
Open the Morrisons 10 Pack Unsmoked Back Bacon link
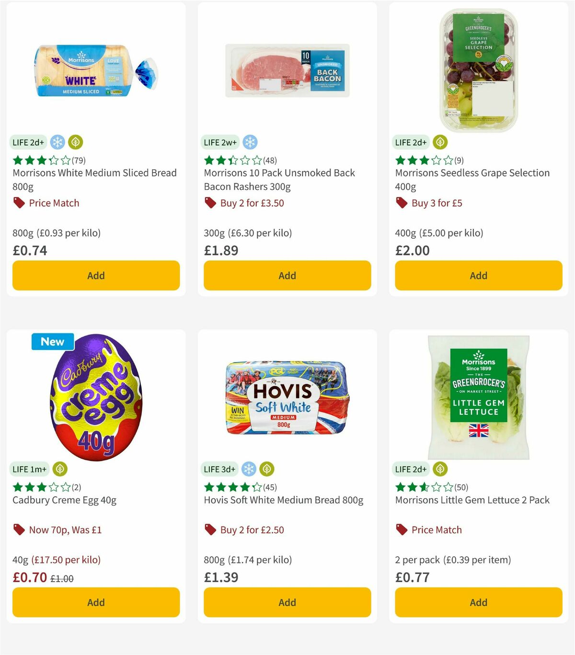coord(279,180)
